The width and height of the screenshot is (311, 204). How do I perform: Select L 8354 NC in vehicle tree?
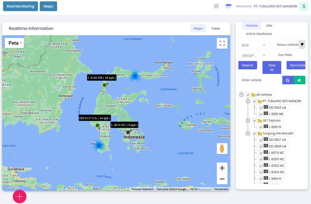coord(277,172)
